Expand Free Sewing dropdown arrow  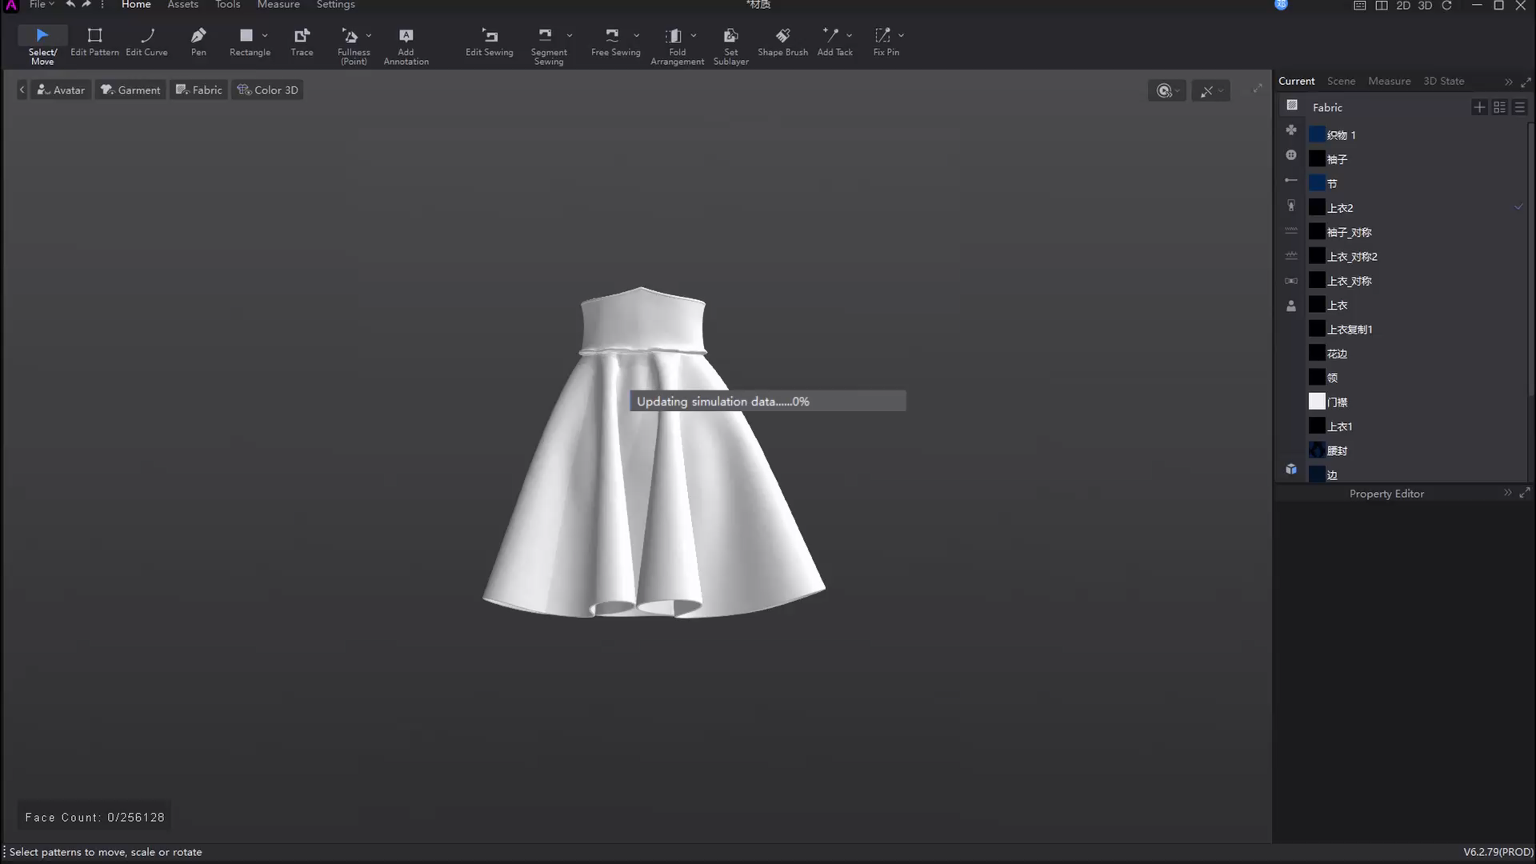click(636, 35)
